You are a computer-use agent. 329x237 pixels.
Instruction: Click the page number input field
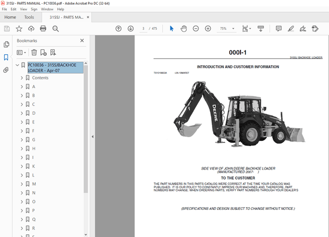pyautogui.click(x=143, y=29)
